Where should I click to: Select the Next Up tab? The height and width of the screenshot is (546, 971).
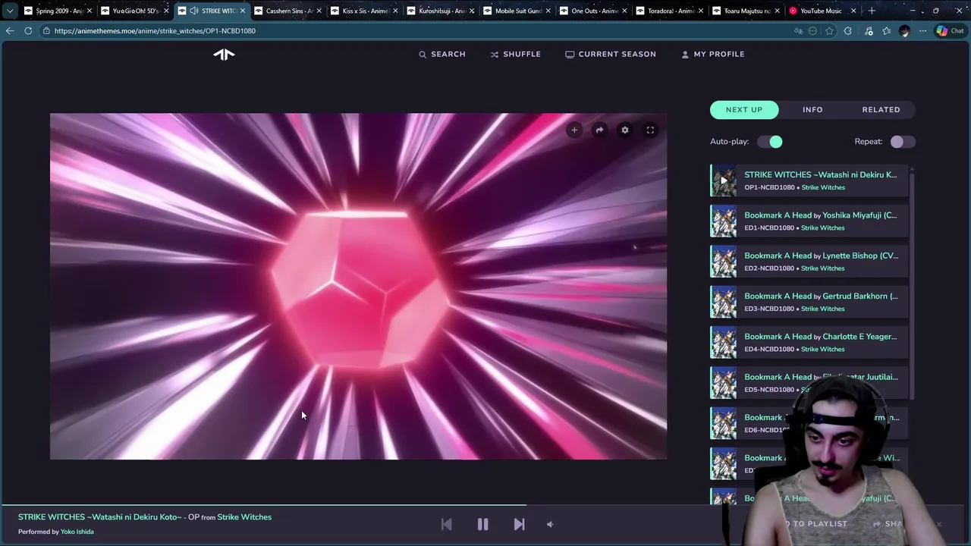744,110
